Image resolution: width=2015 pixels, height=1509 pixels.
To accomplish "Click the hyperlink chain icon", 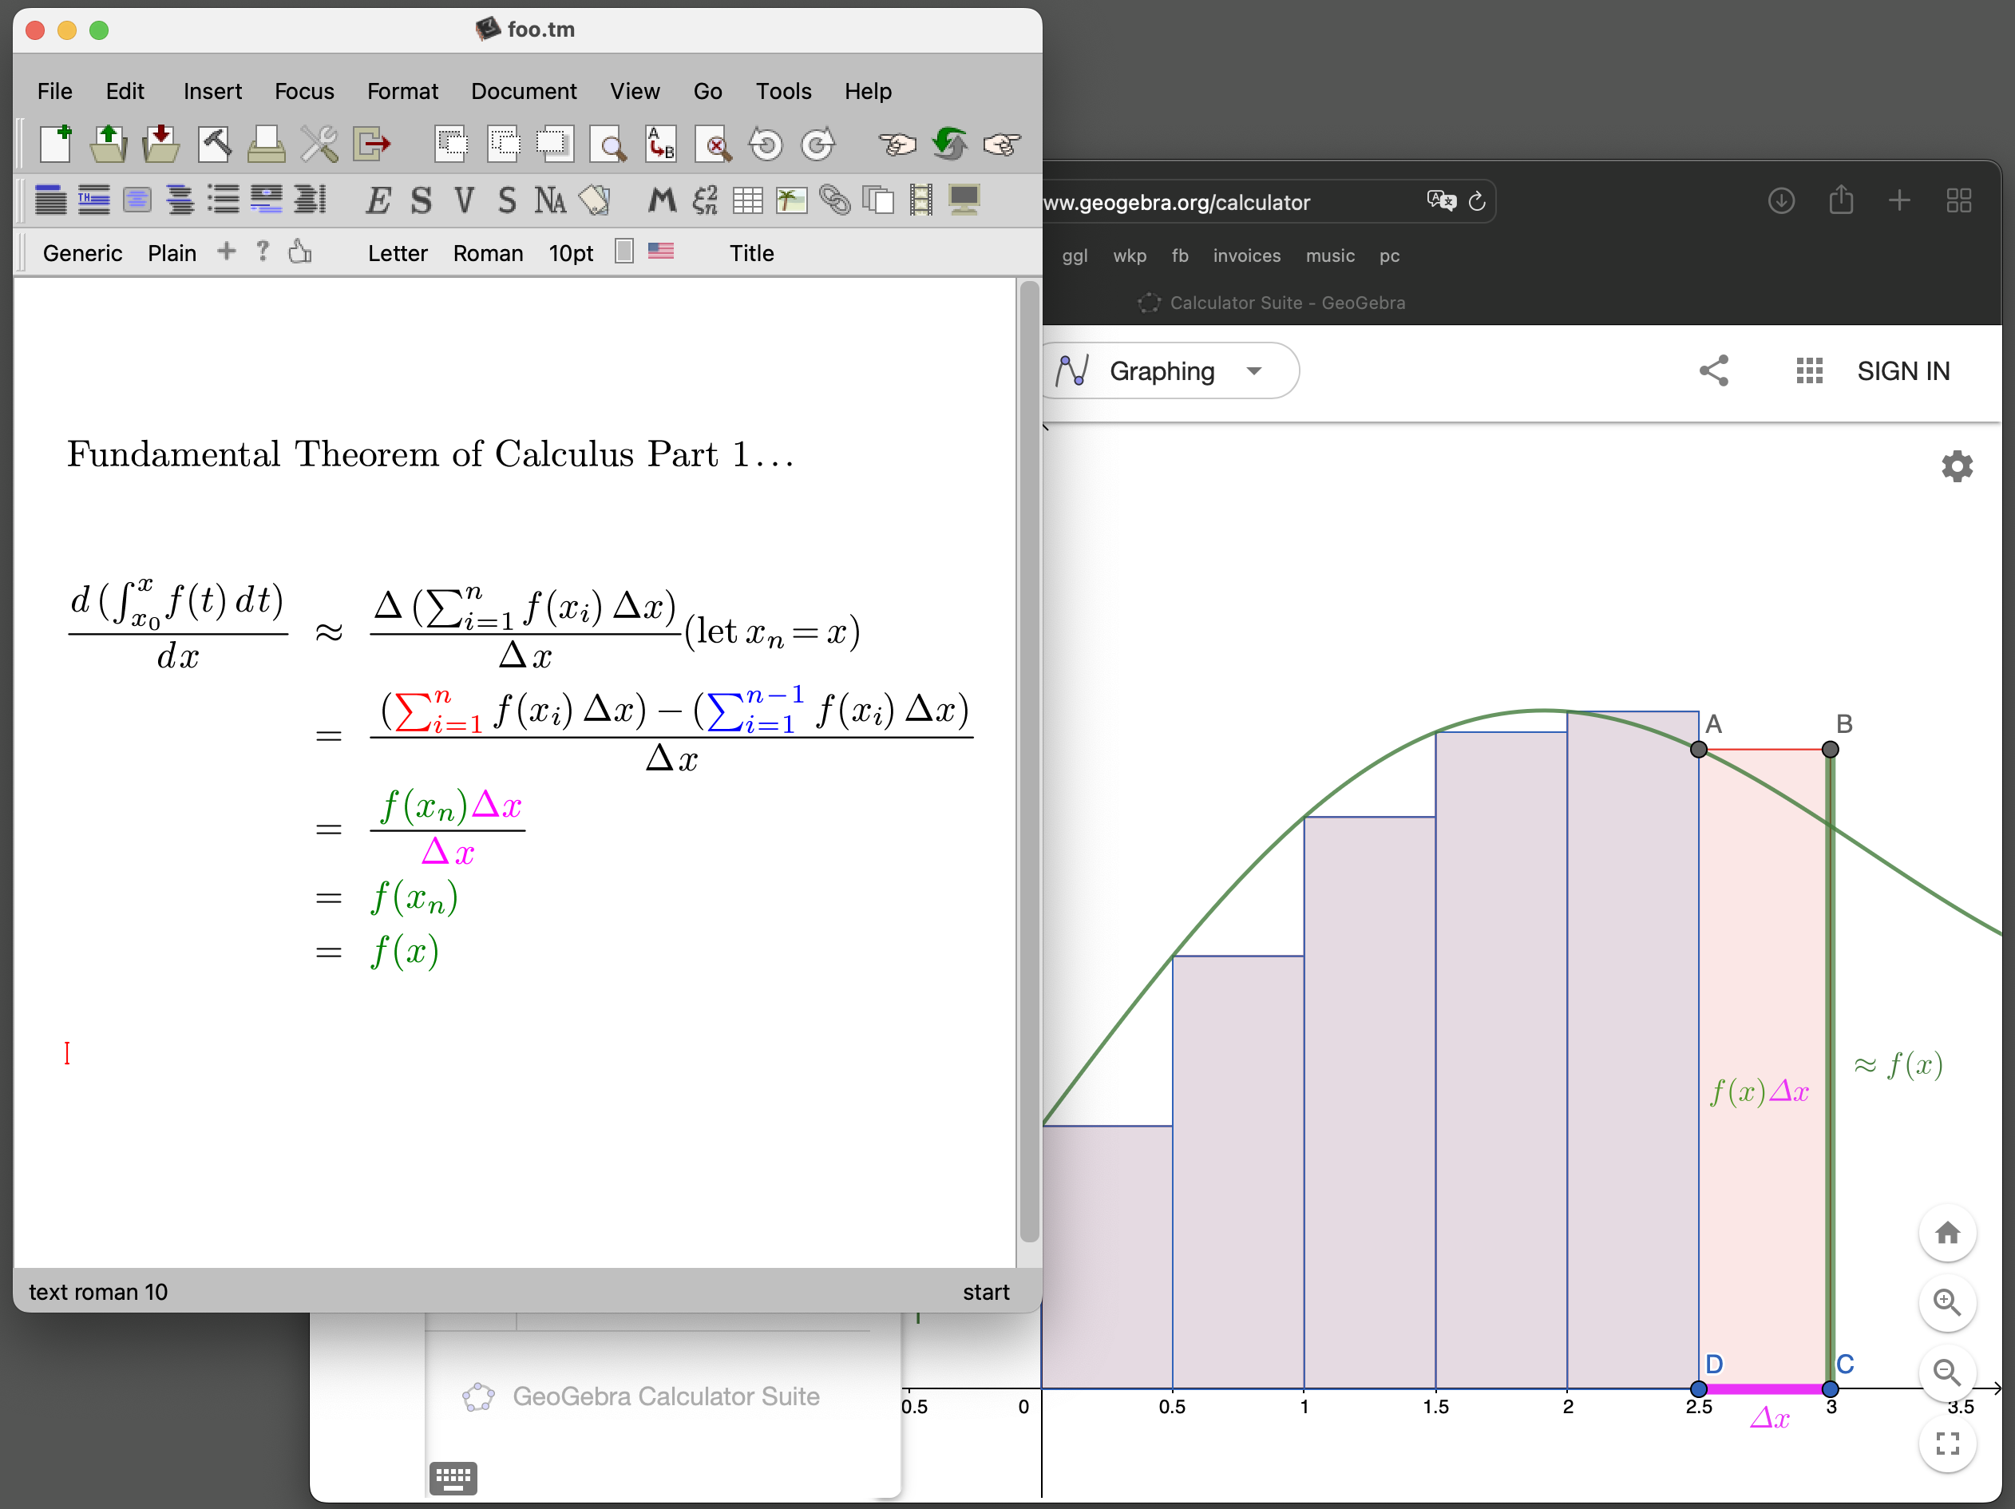I will [834, 200].
